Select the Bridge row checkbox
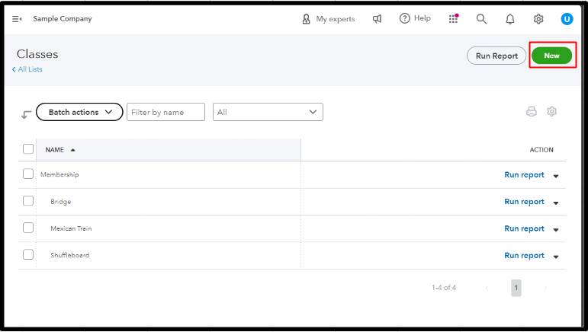This screenshot has width=588, height=332. (28, 201)
